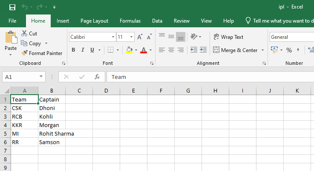Click the Enter checkmark formula bar icon
The image size is (314, 171).
coord(82,77)
